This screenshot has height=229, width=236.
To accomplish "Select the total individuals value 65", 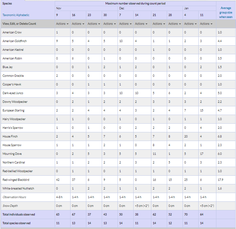I will pos(58,215).
